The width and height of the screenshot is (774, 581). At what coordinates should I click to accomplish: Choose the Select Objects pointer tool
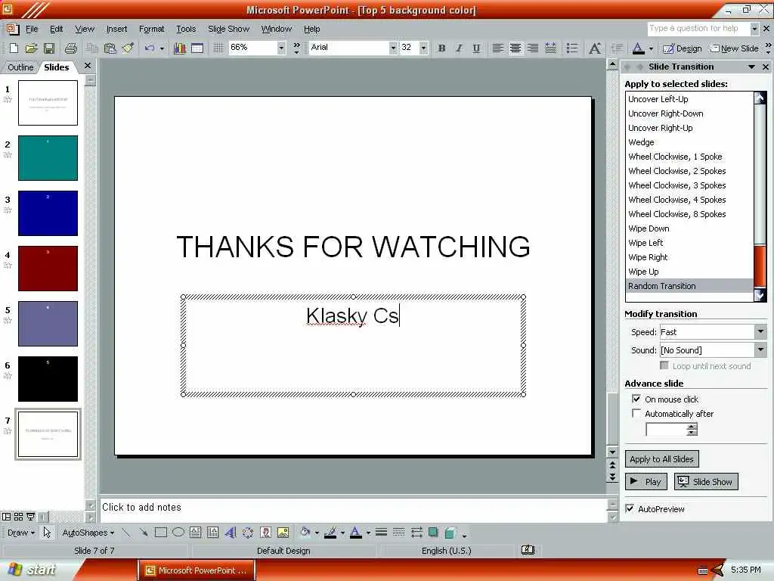[x=48, y=532]
